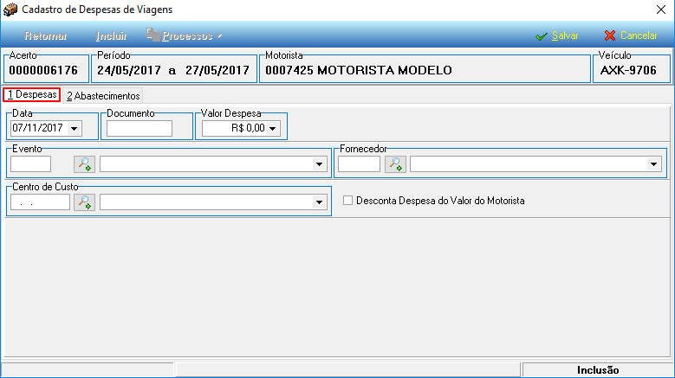
Task: Expand the Fornecedor name combo box
Action: coord(653,164)
